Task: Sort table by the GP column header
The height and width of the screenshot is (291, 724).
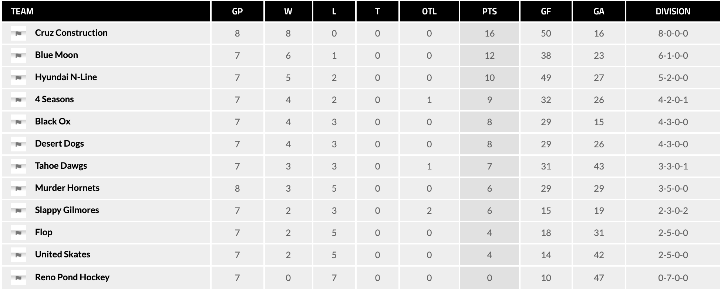Action: [237, 11]
